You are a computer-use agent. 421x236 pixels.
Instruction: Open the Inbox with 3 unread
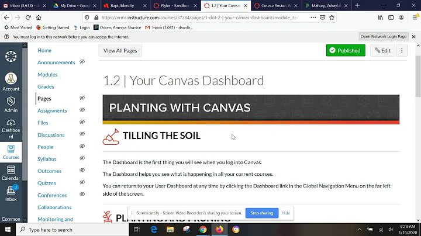(x=11, y=193)
